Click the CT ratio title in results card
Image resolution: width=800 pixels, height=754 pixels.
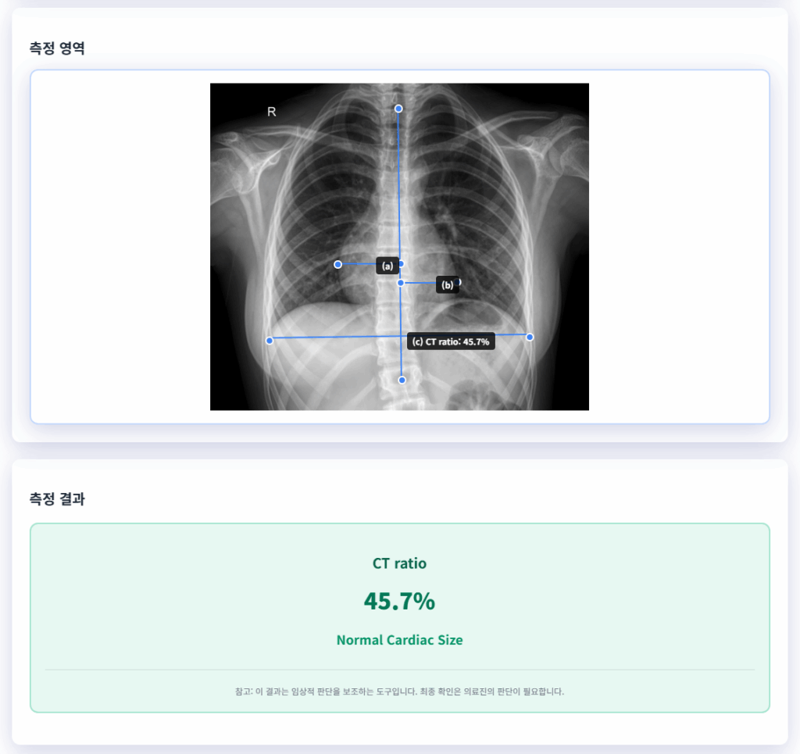[399, 563]
